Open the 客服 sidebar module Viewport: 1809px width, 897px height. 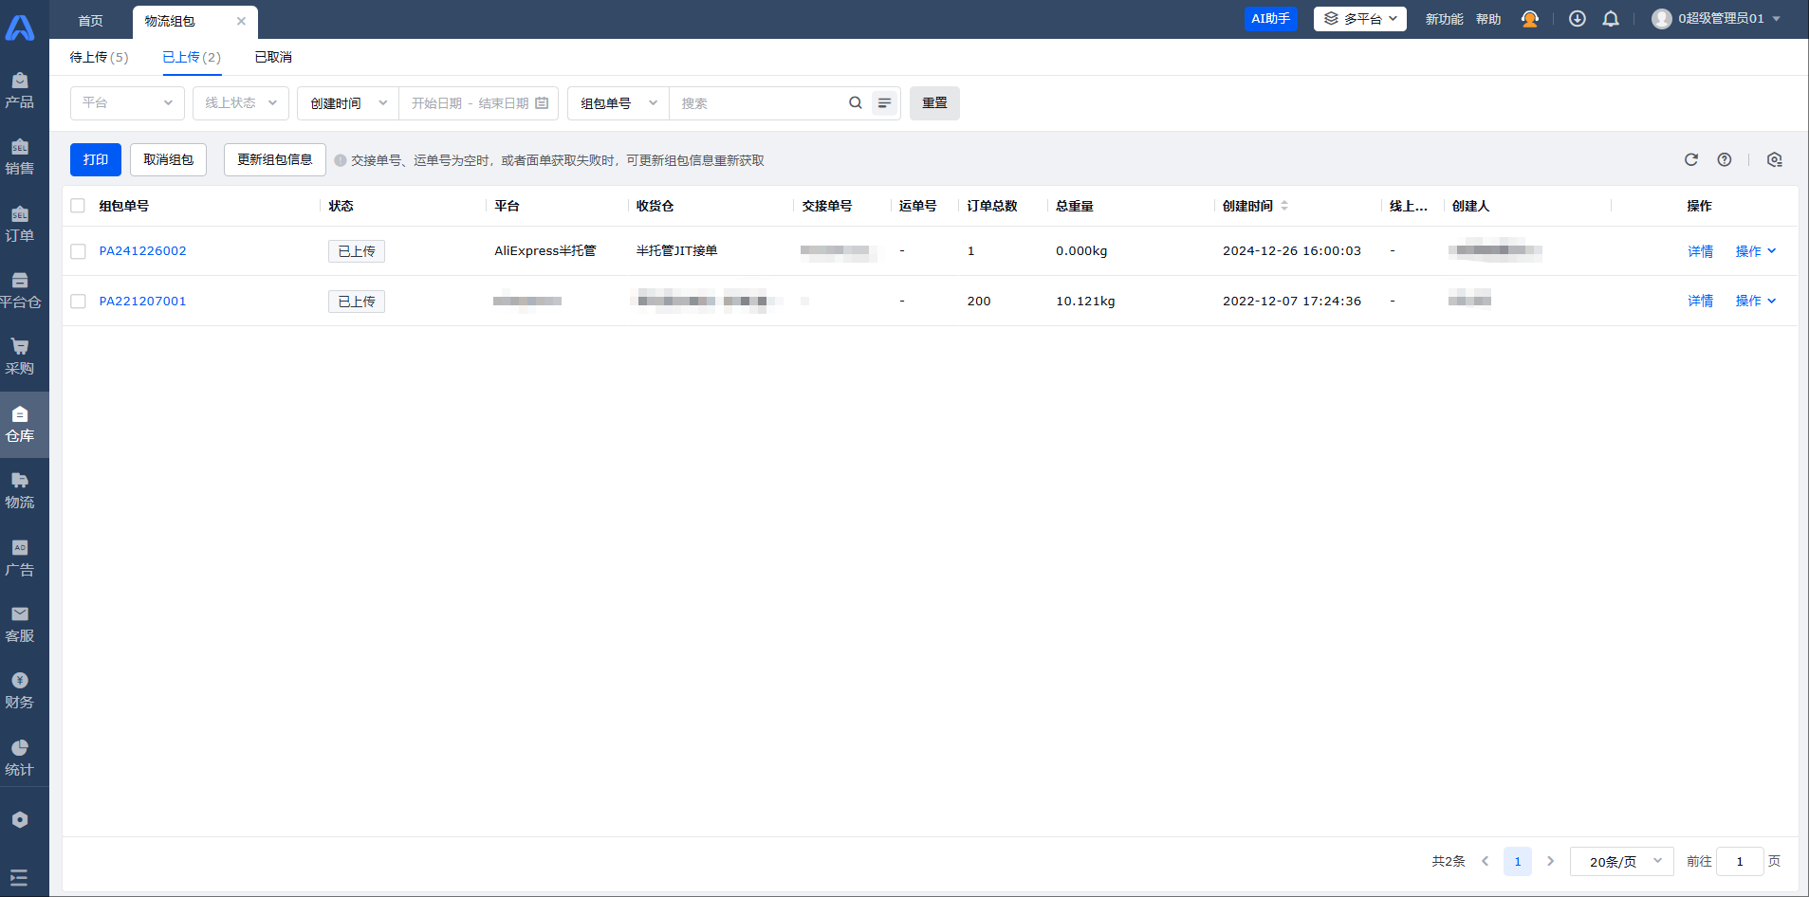point(20,625)
